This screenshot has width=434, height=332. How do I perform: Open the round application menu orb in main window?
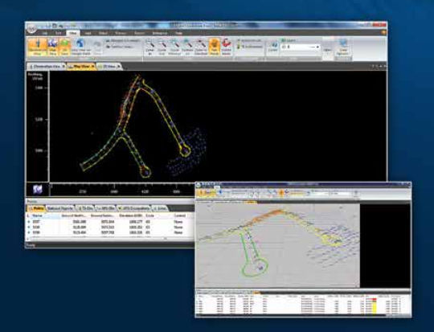coord(31,27)
